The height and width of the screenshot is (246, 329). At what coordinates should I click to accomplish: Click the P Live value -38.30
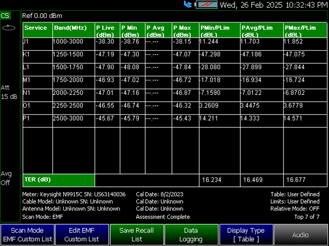point(105,41)
